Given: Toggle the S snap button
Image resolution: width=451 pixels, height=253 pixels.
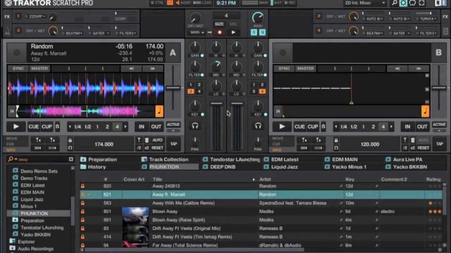Looking at the screenshot, I should [x=254, y=32].
